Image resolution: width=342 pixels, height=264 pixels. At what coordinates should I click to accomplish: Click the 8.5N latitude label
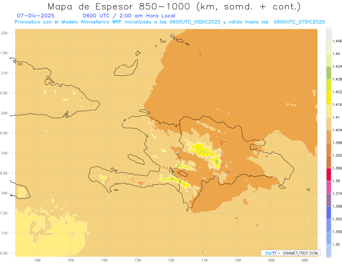pos(4,173)
